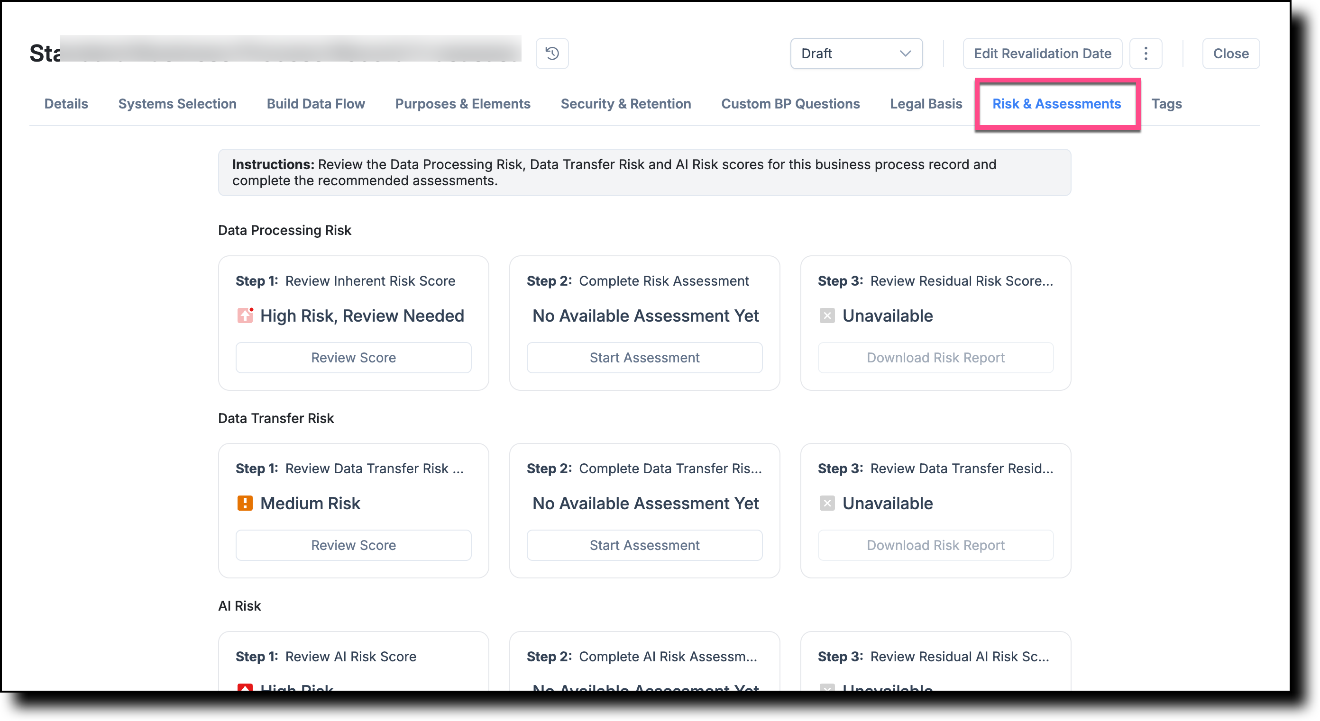Download Risk Report for Data Processing Risk
Viewport: 1320px width, 721px height.
click(935, 358)
